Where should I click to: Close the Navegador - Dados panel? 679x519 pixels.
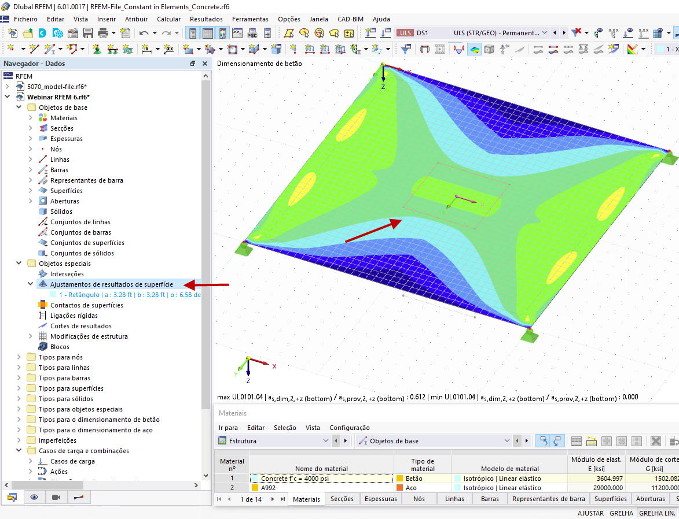coord(205,64)
